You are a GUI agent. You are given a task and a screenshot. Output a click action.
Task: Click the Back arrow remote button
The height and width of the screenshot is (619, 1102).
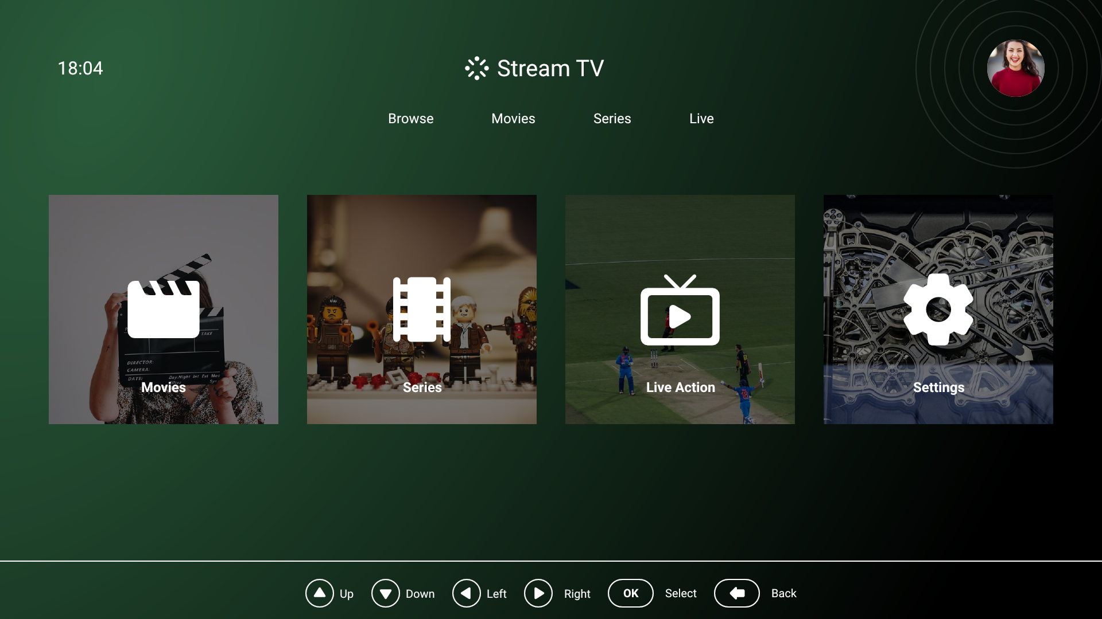click(x=736, y=593)
